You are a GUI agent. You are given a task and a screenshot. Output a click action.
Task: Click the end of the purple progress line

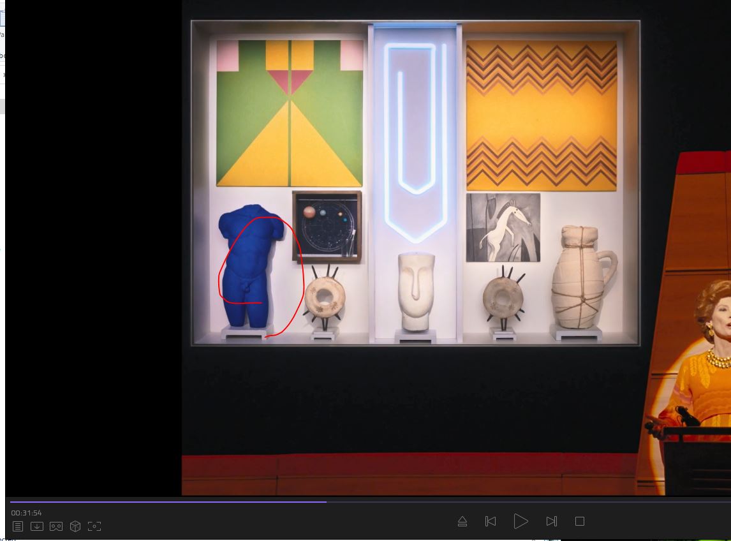[x=326, y=502]
